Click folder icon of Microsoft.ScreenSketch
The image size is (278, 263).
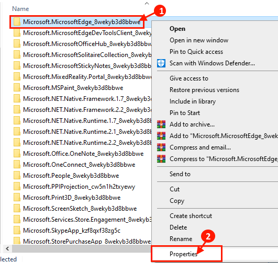[17, 209]
